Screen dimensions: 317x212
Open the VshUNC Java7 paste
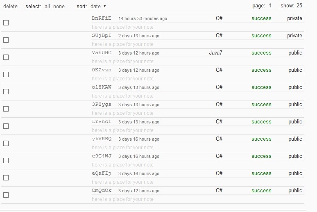(102, 52)
